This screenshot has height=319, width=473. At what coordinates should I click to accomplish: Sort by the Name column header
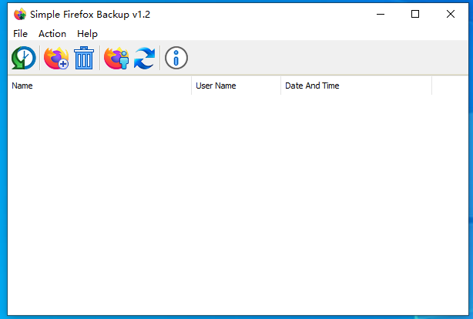99,86
